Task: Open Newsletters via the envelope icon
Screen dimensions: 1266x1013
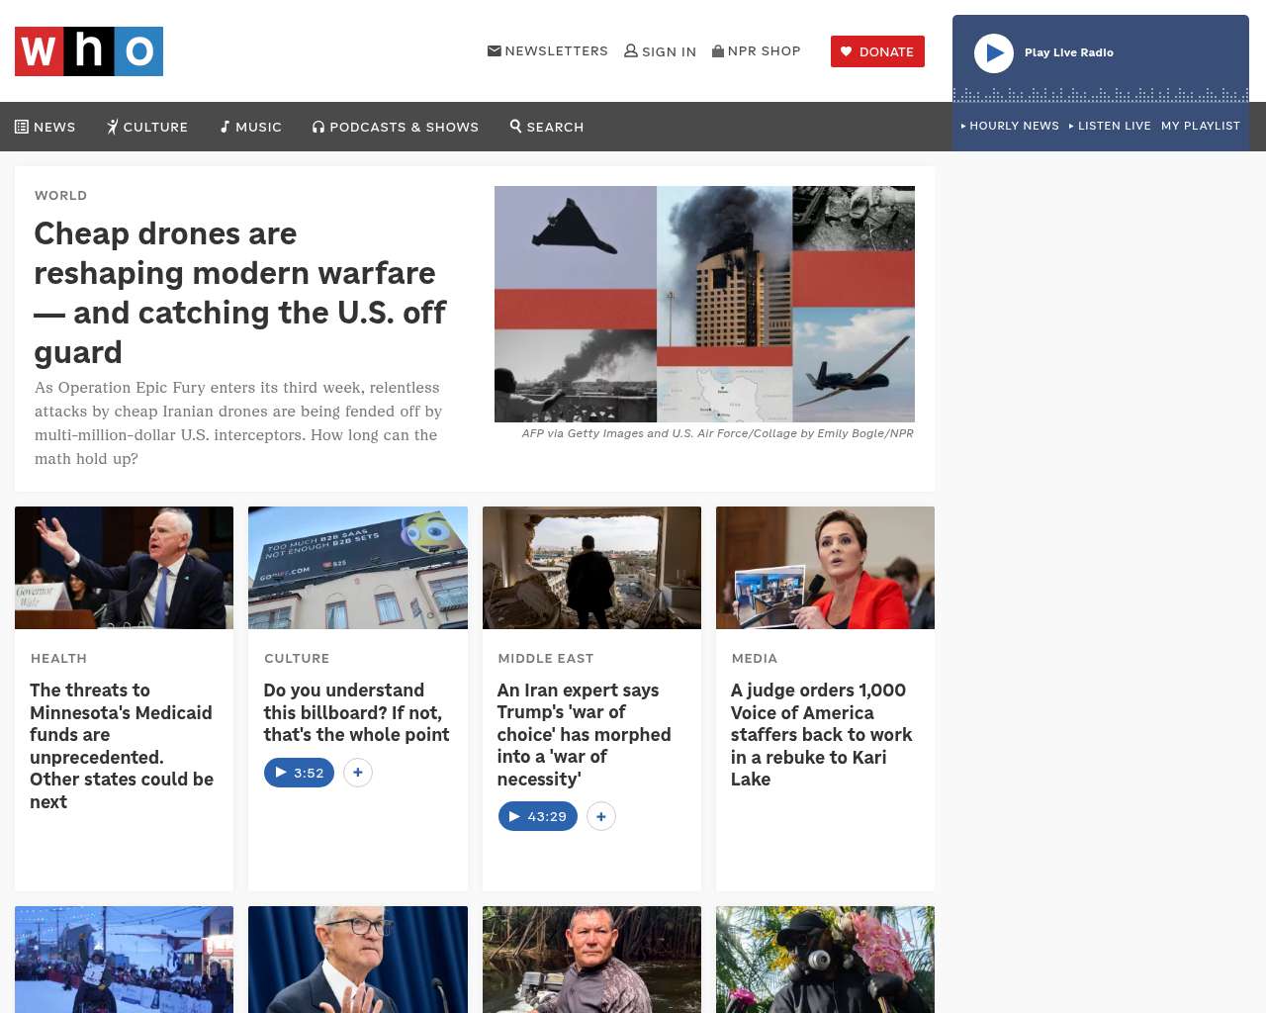Action: click(x=494, y=50)
